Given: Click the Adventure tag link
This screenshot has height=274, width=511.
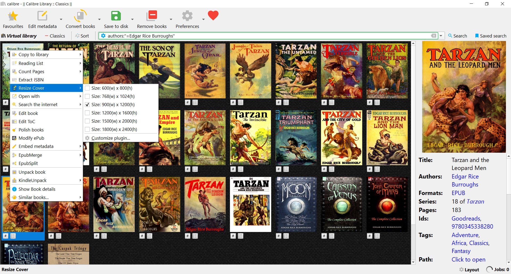Looking at the screenshot, I should [x=465, y=235].
